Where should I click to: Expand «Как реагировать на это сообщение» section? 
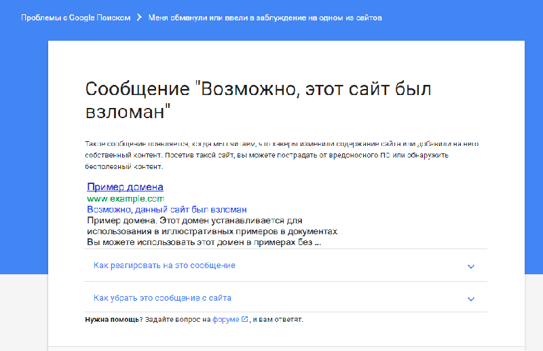click(164, 265)
